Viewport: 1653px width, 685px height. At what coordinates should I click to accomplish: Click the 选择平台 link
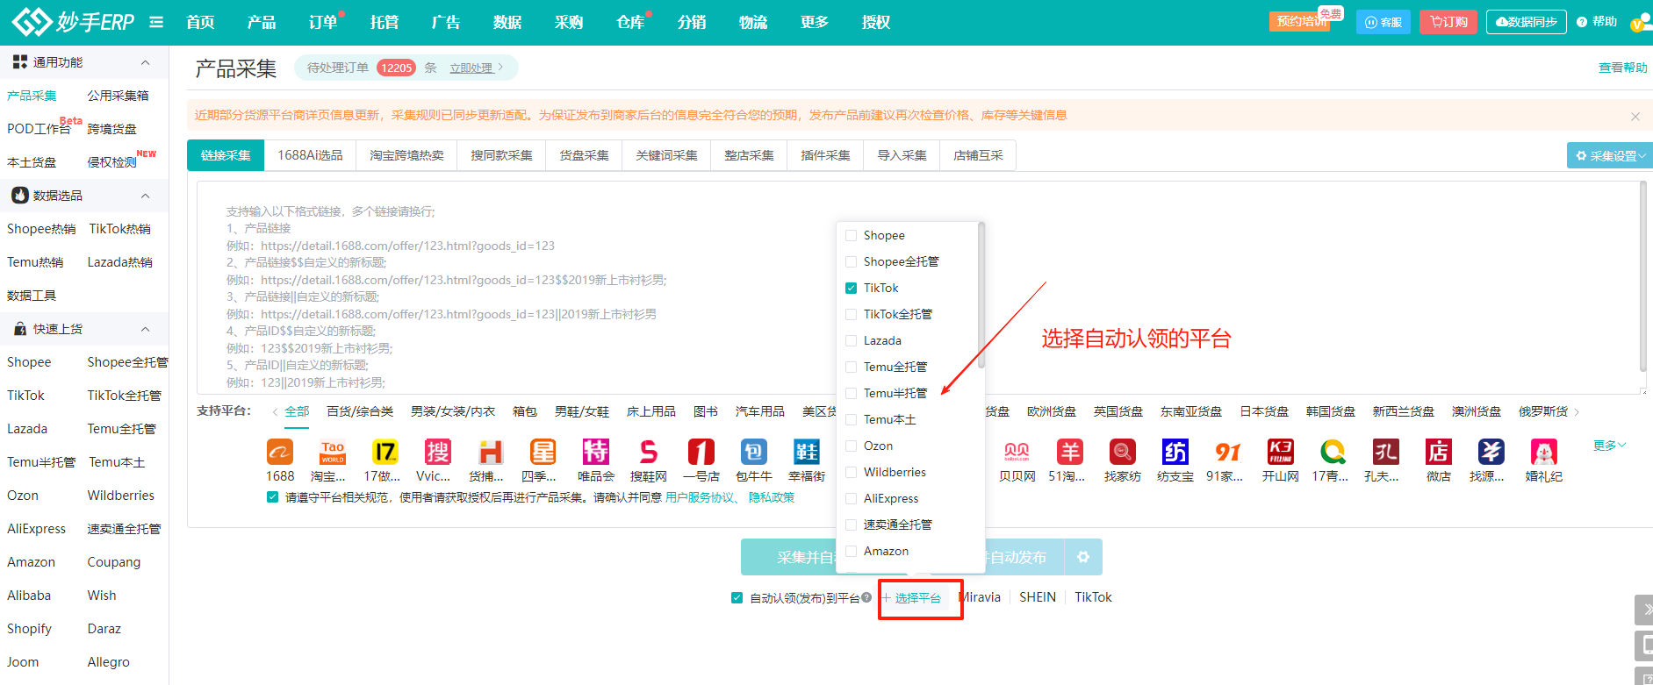point(917,598)
